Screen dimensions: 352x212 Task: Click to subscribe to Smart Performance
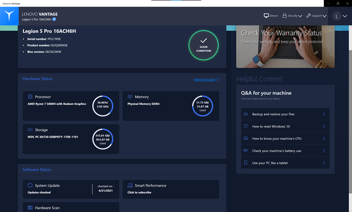[x=139, y=192]
